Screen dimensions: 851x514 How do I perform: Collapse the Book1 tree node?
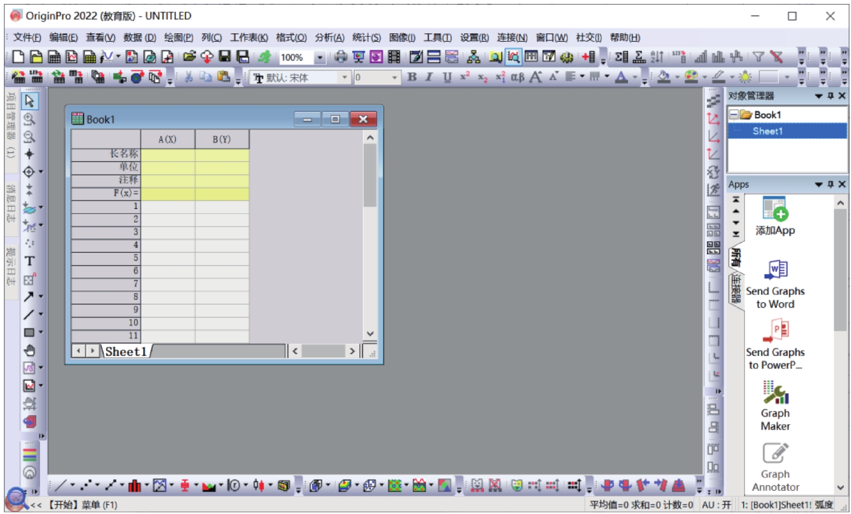tap(734, 115)
